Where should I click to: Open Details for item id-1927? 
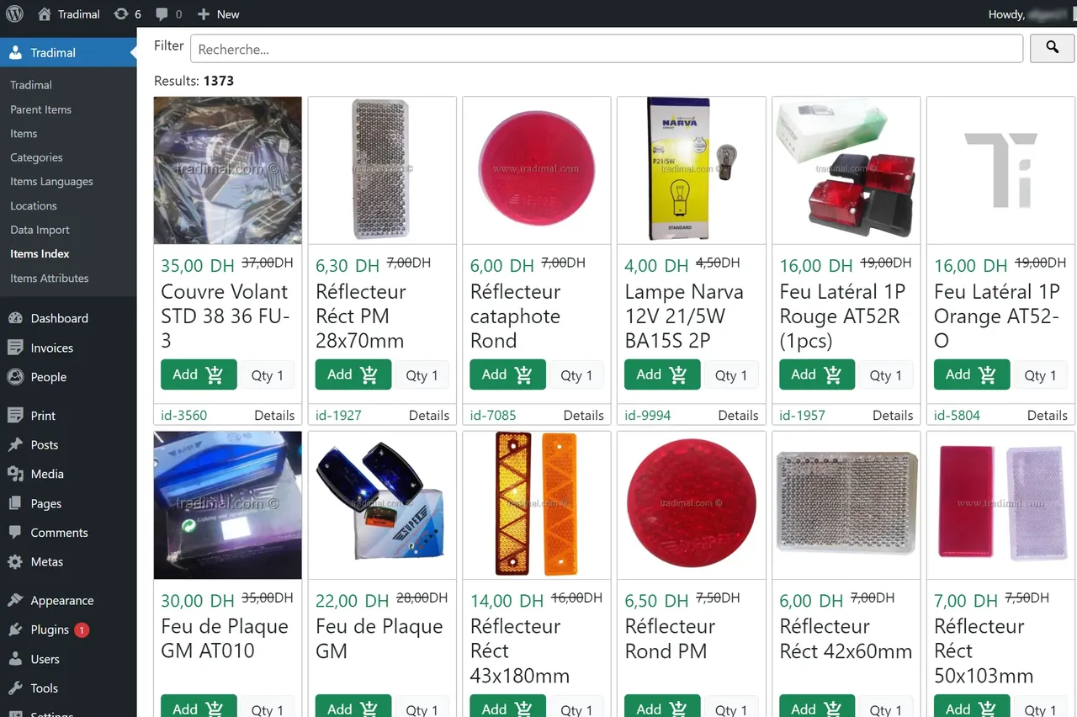click(428, 415)
